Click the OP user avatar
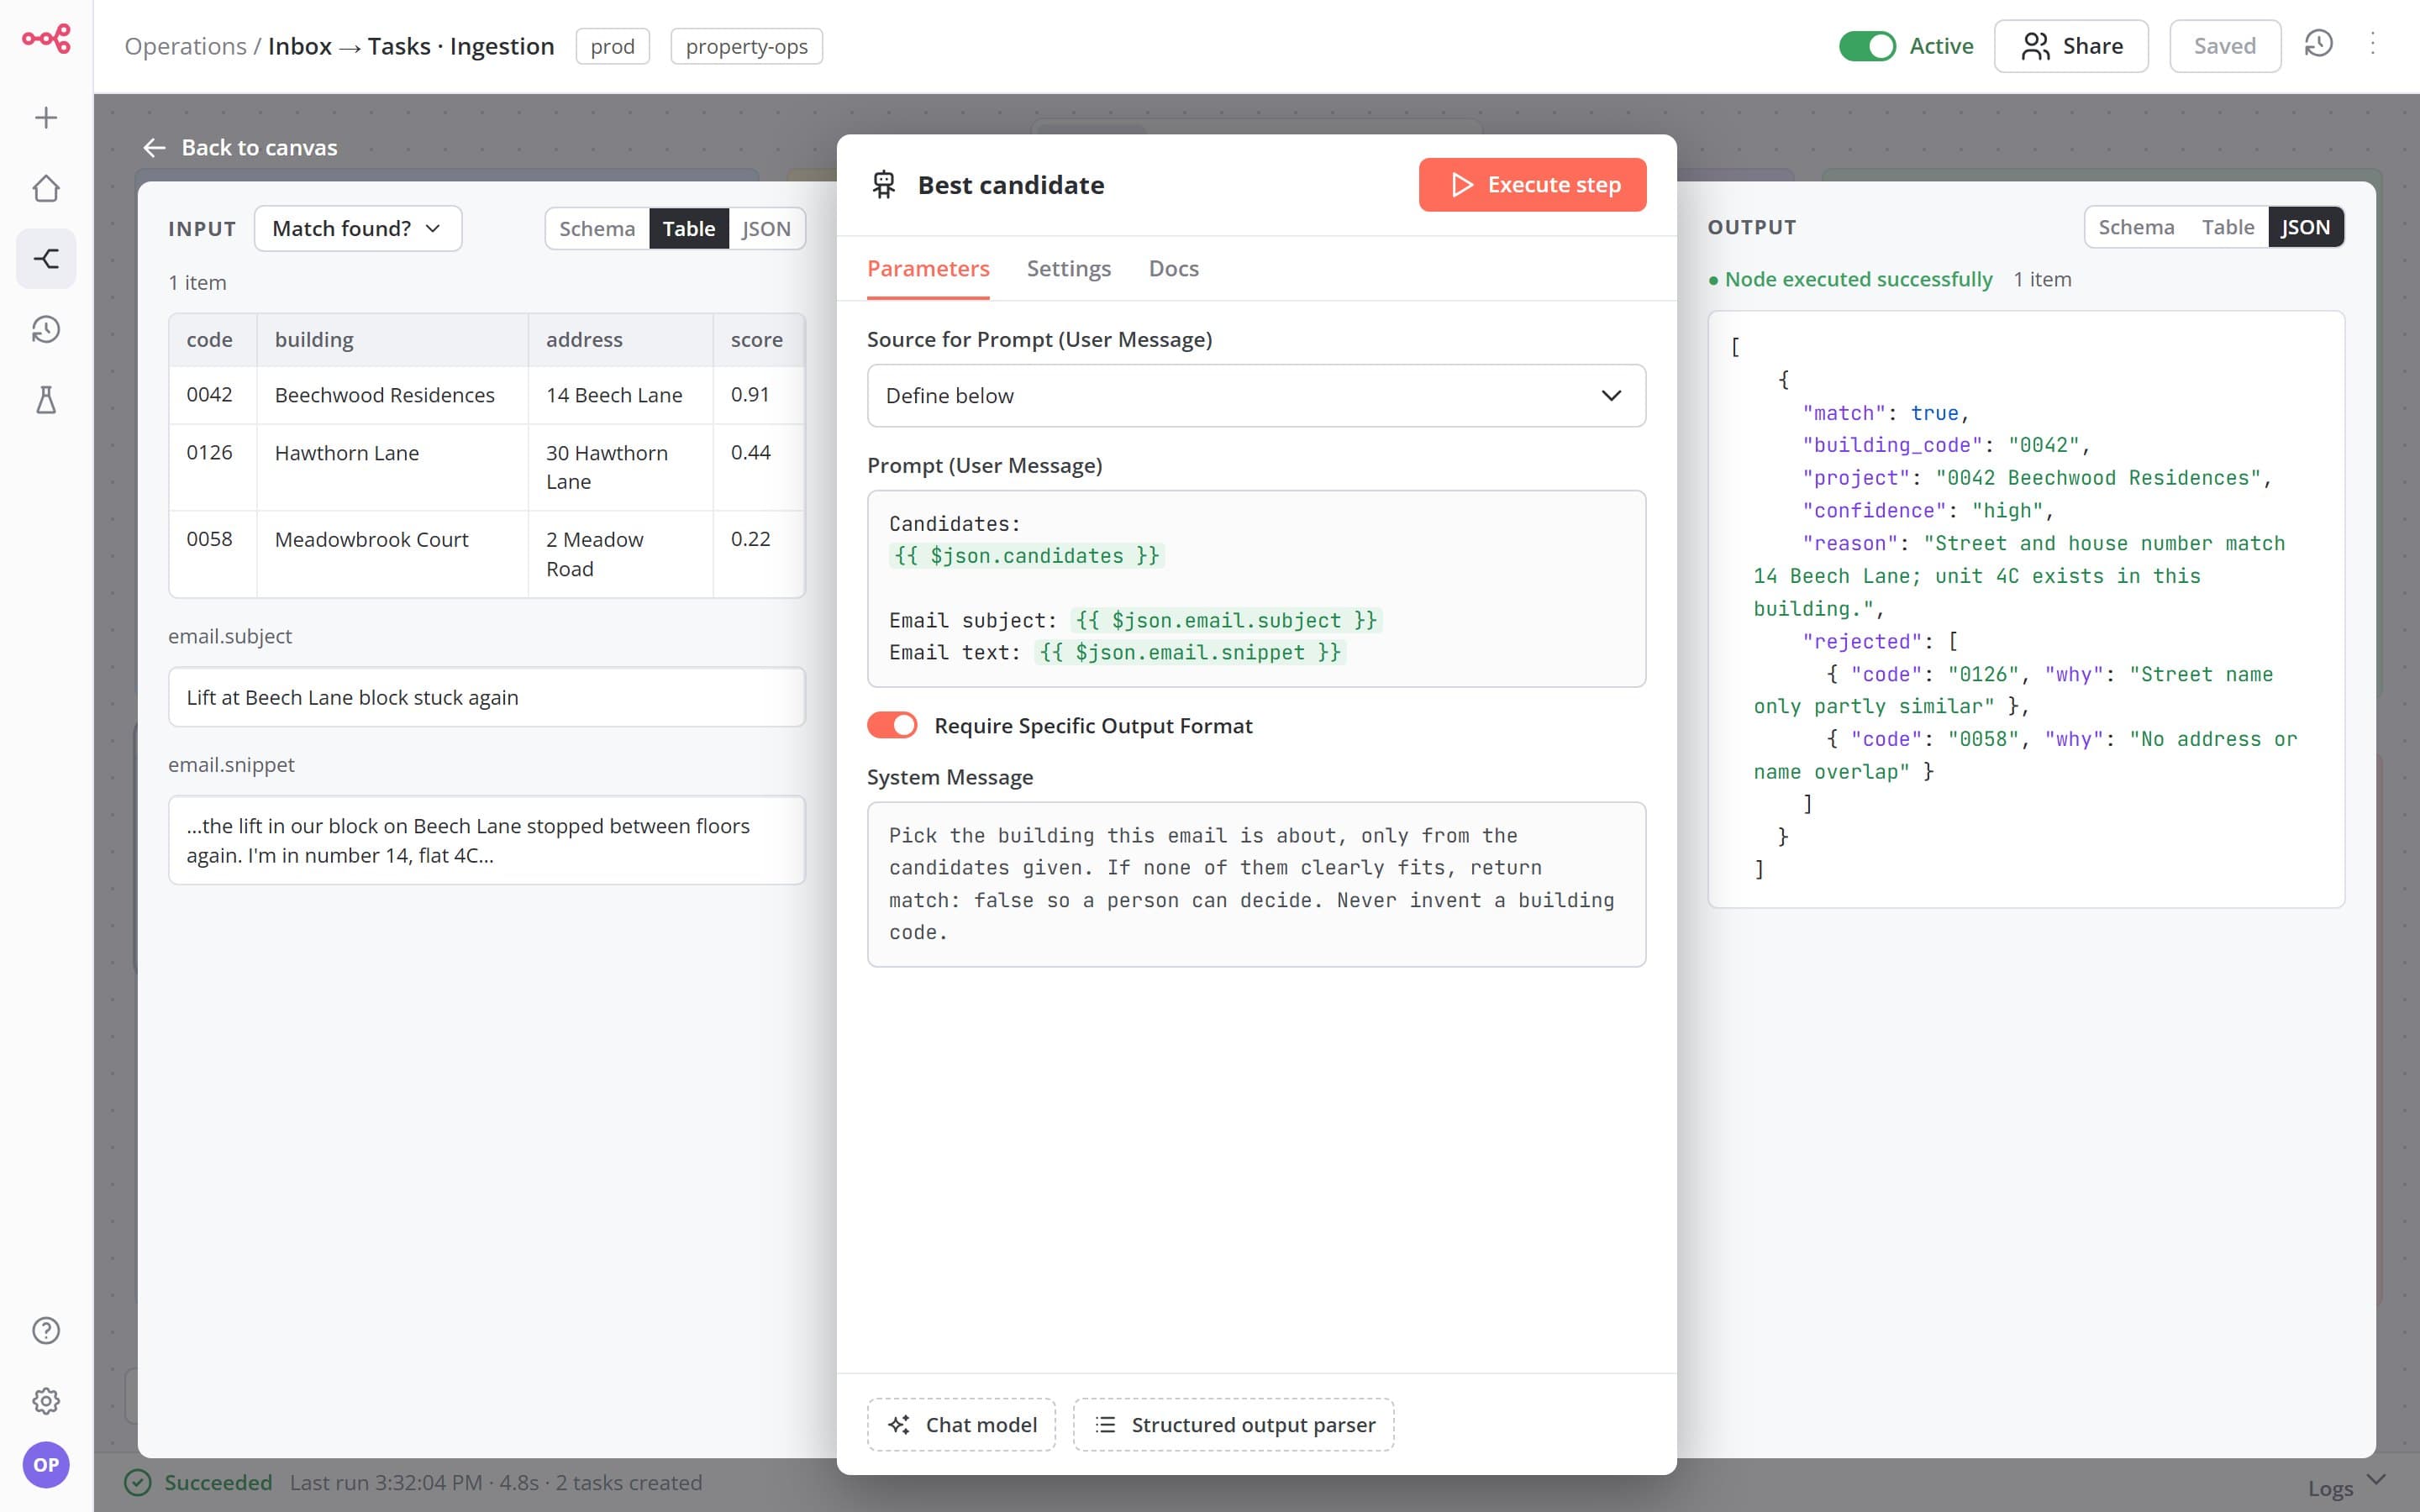Image resolution: width=2420 pixels, height=1512 pixels. pyautogui.click(x=46, y=1464)
